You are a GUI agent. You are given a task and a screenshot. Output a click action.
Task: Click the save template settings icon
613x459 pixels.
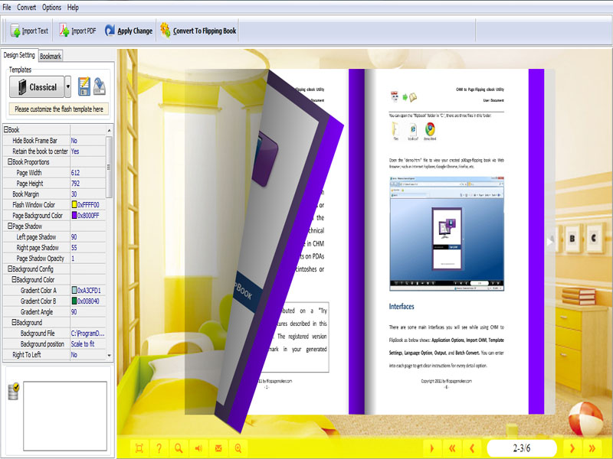coord(84,86)
